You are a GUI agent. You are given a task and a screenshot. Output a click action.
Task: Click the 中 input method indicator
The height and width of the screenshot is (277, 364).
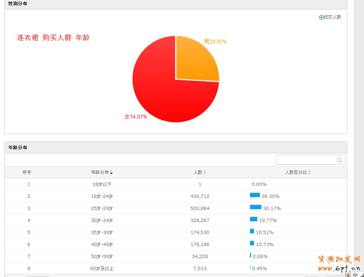point(356,275)
